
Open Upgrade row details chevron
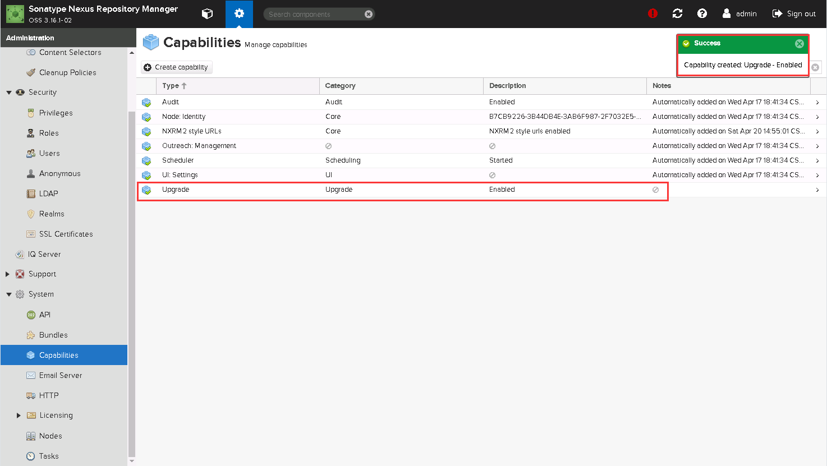pyautogui.click(x=817, y=190)
